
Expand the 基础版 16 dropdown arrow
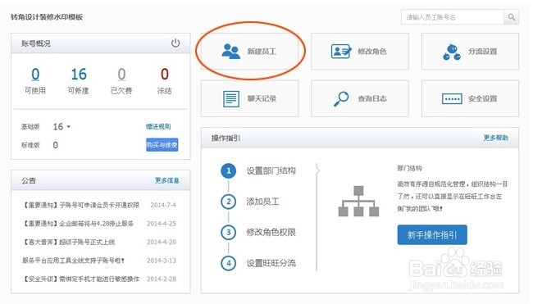[x=69, y=127]
